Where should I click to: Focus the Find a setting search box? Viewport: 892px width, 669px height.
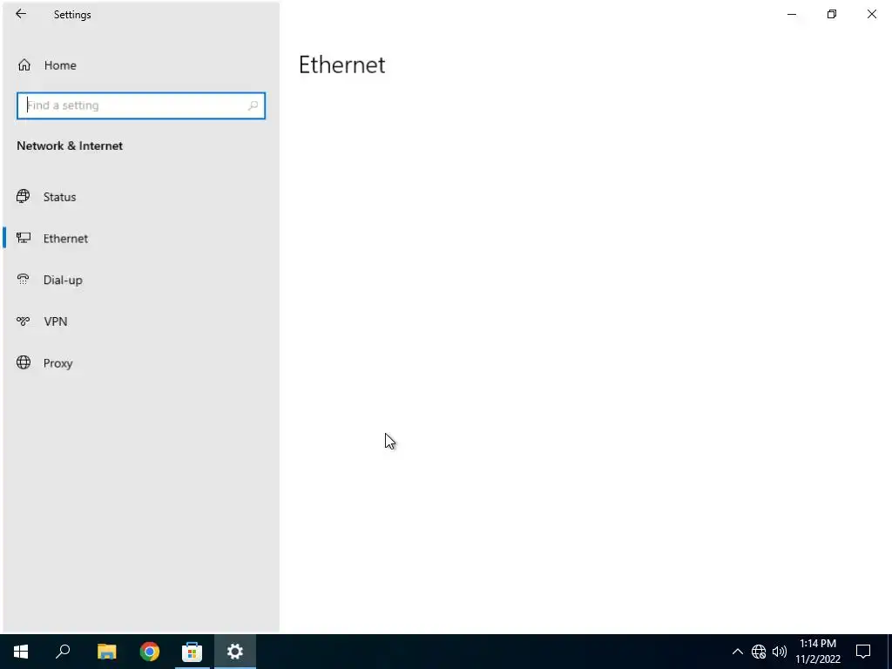[141, 105]
